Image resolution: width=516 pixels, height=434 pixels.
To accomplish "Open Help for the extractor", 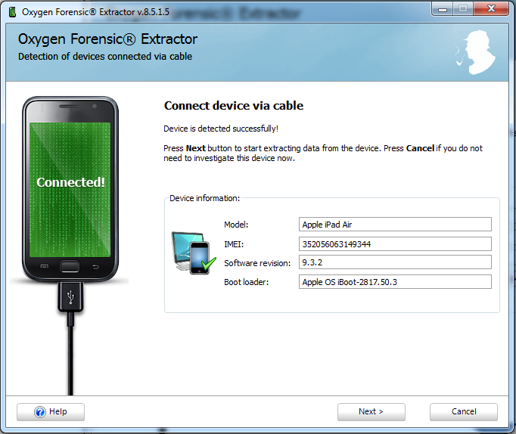I will [x=51, y=412].
